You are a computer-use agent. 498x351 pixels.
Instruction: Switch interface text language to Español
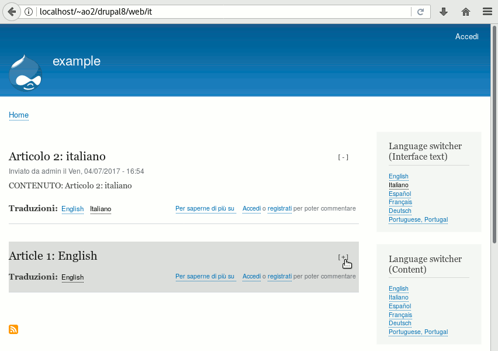400,194
